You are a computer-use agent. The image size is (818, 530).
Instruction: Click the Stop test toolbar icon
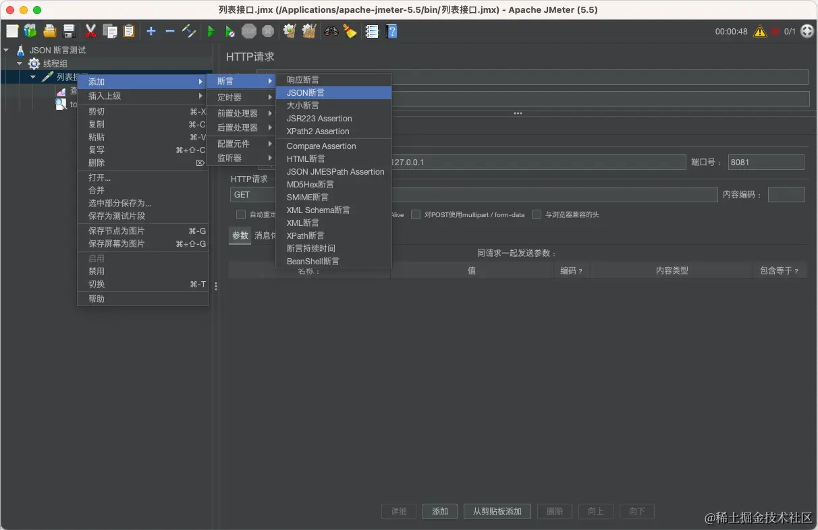tap(249, 31)
